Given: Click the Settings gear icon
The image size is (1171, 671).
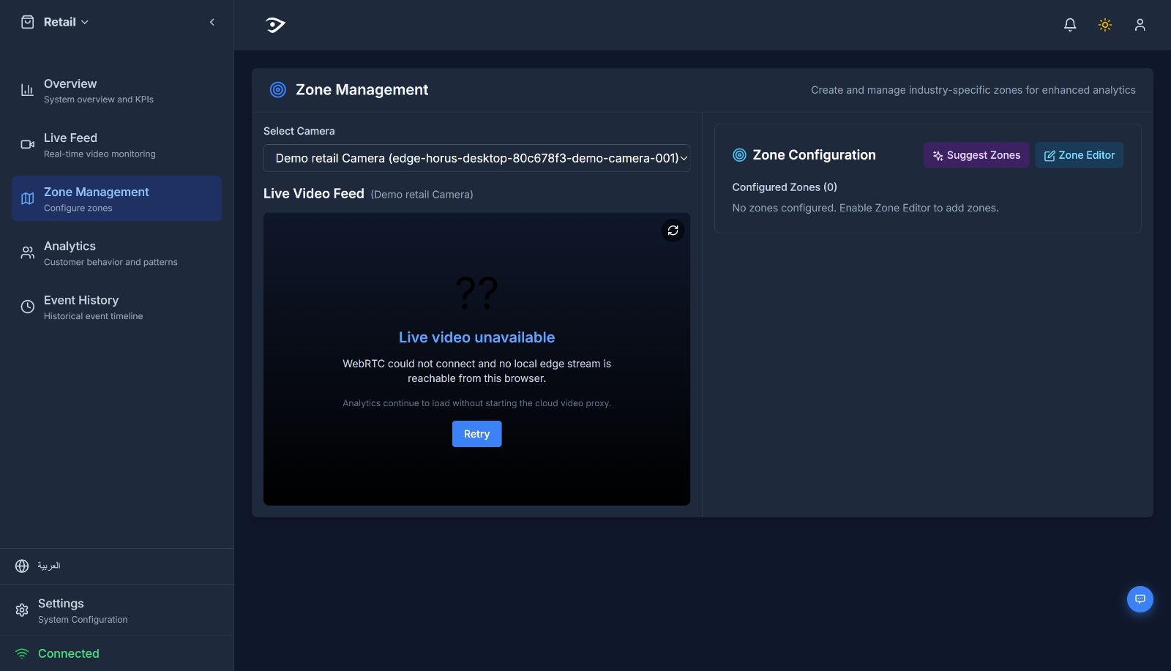Looking at the screenshot, I should (x=22, y=610).
